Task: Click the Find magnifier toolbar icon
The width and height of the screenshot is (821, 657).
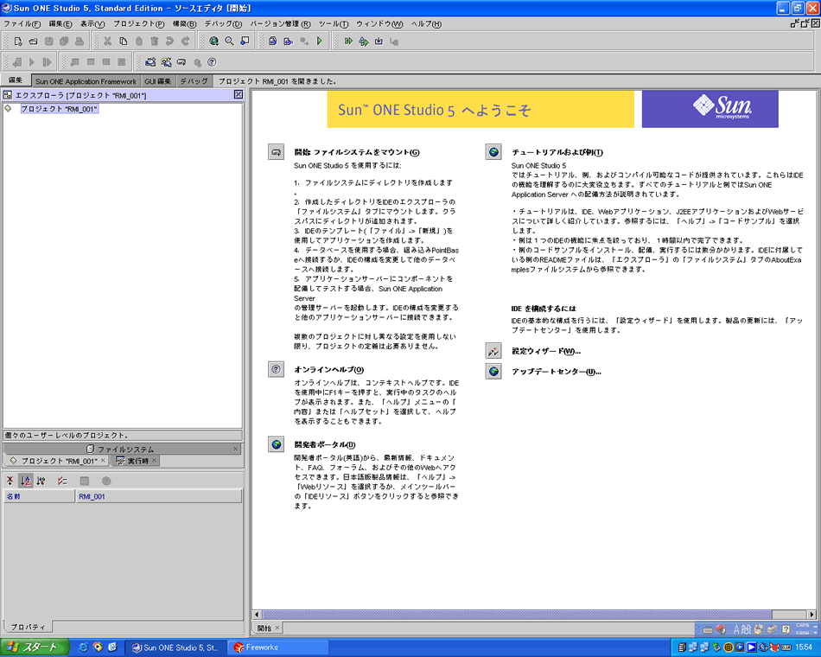Action: click(229, 41)
